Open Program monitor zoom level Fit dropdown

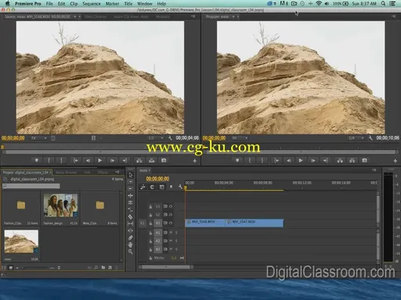(240, 138)
